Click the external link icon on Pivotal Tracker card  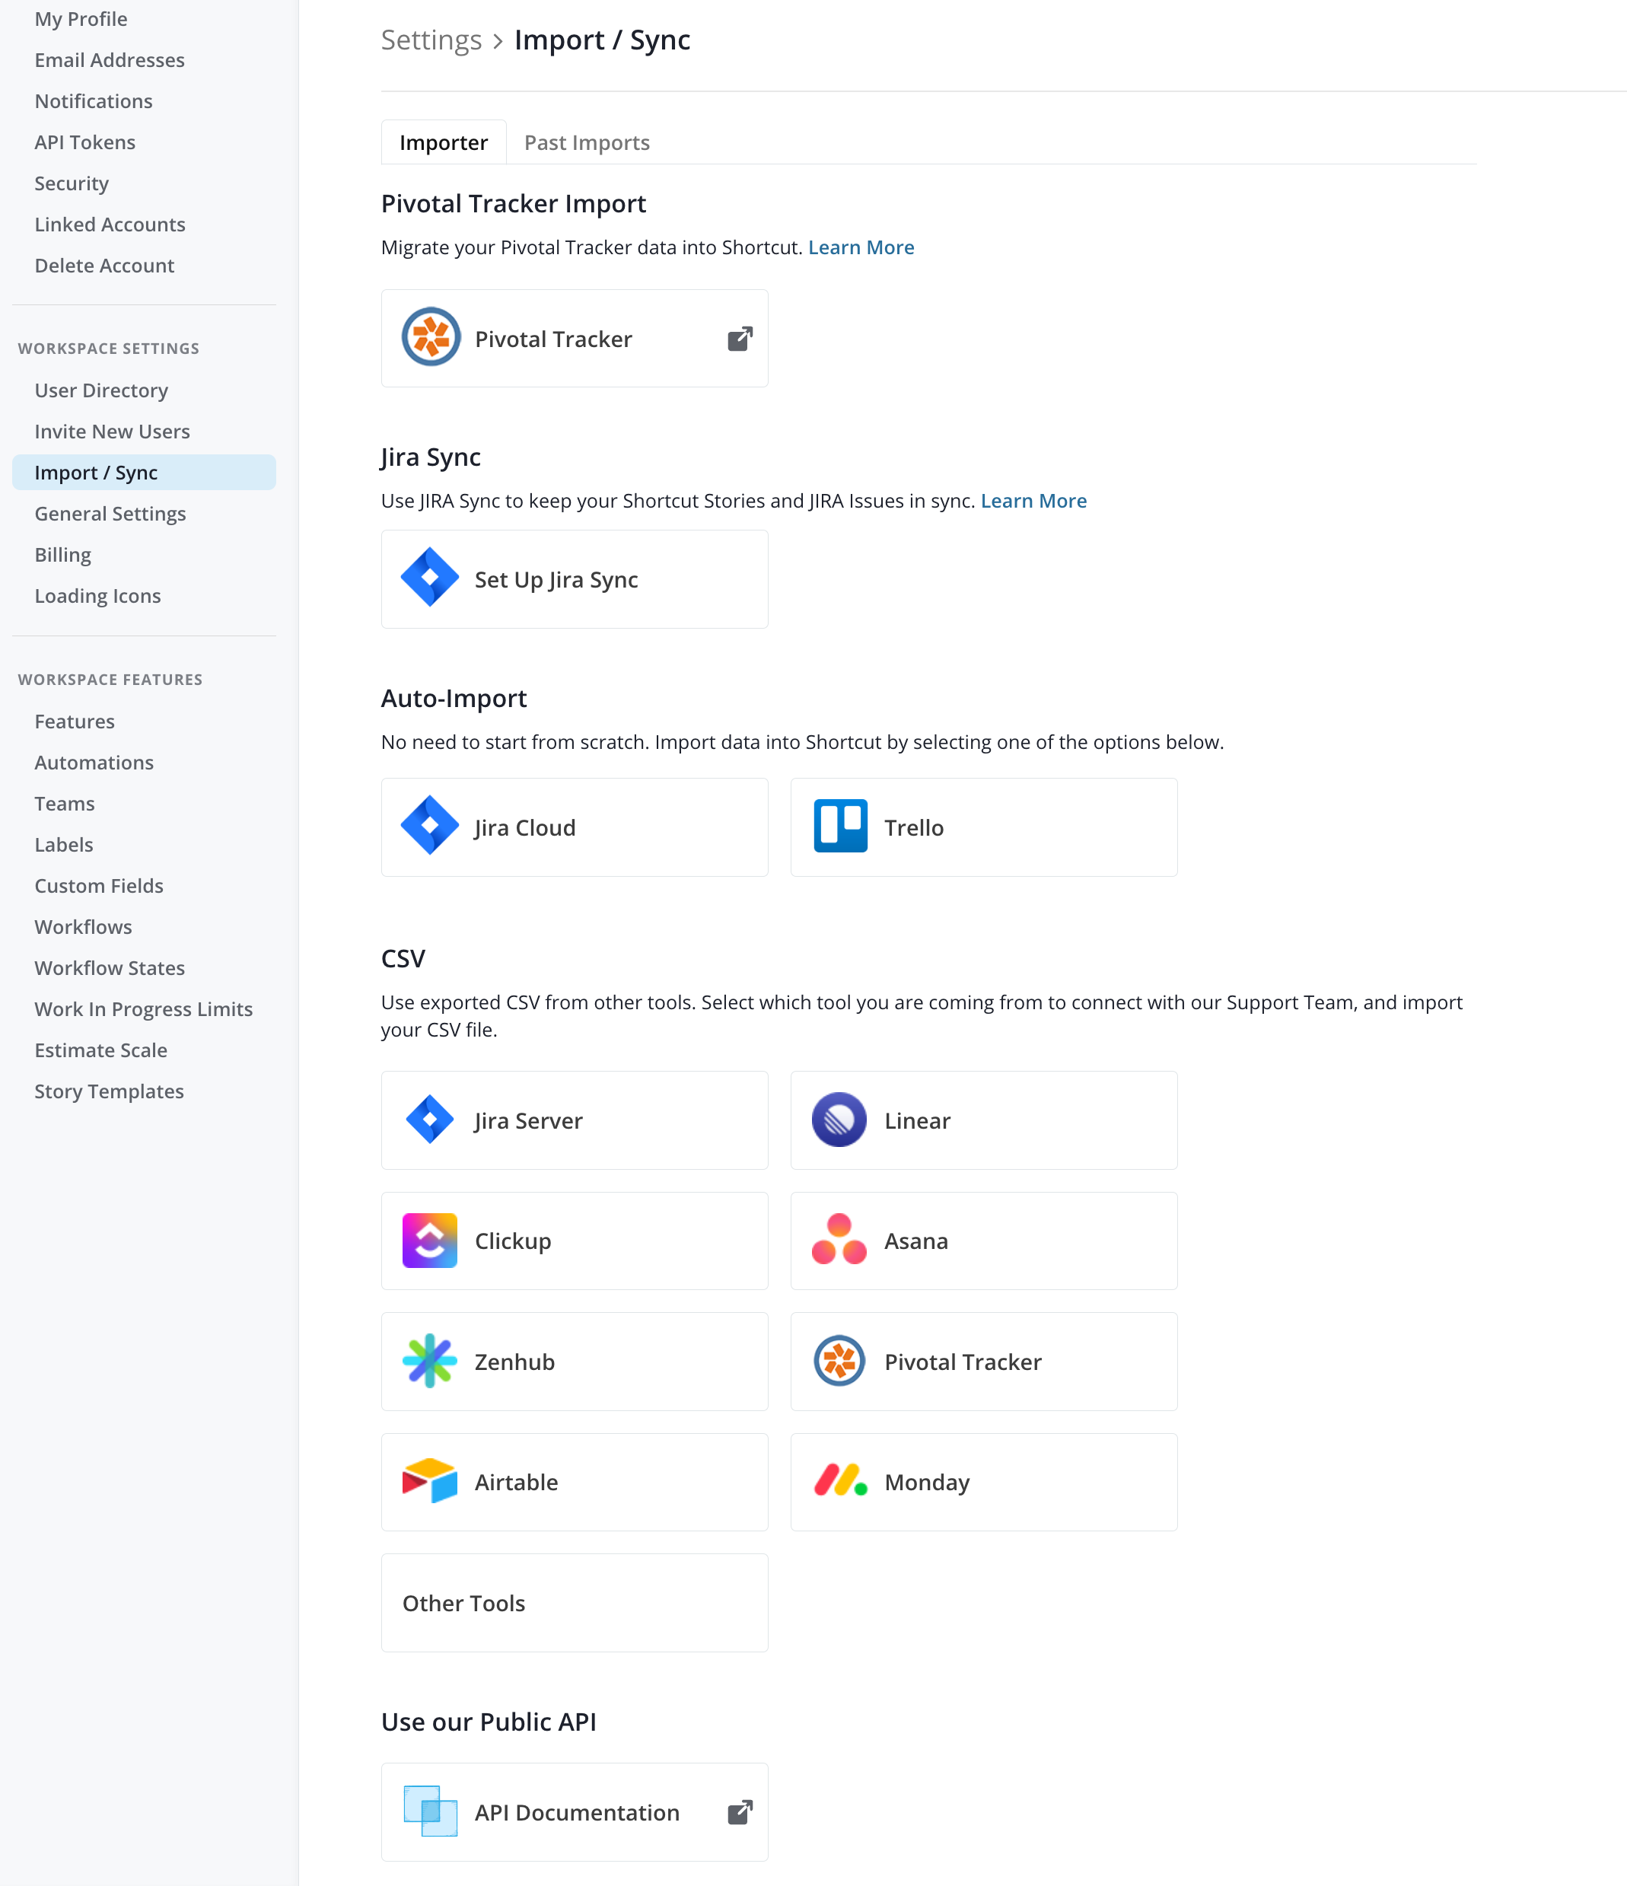[x=740, y=339]
